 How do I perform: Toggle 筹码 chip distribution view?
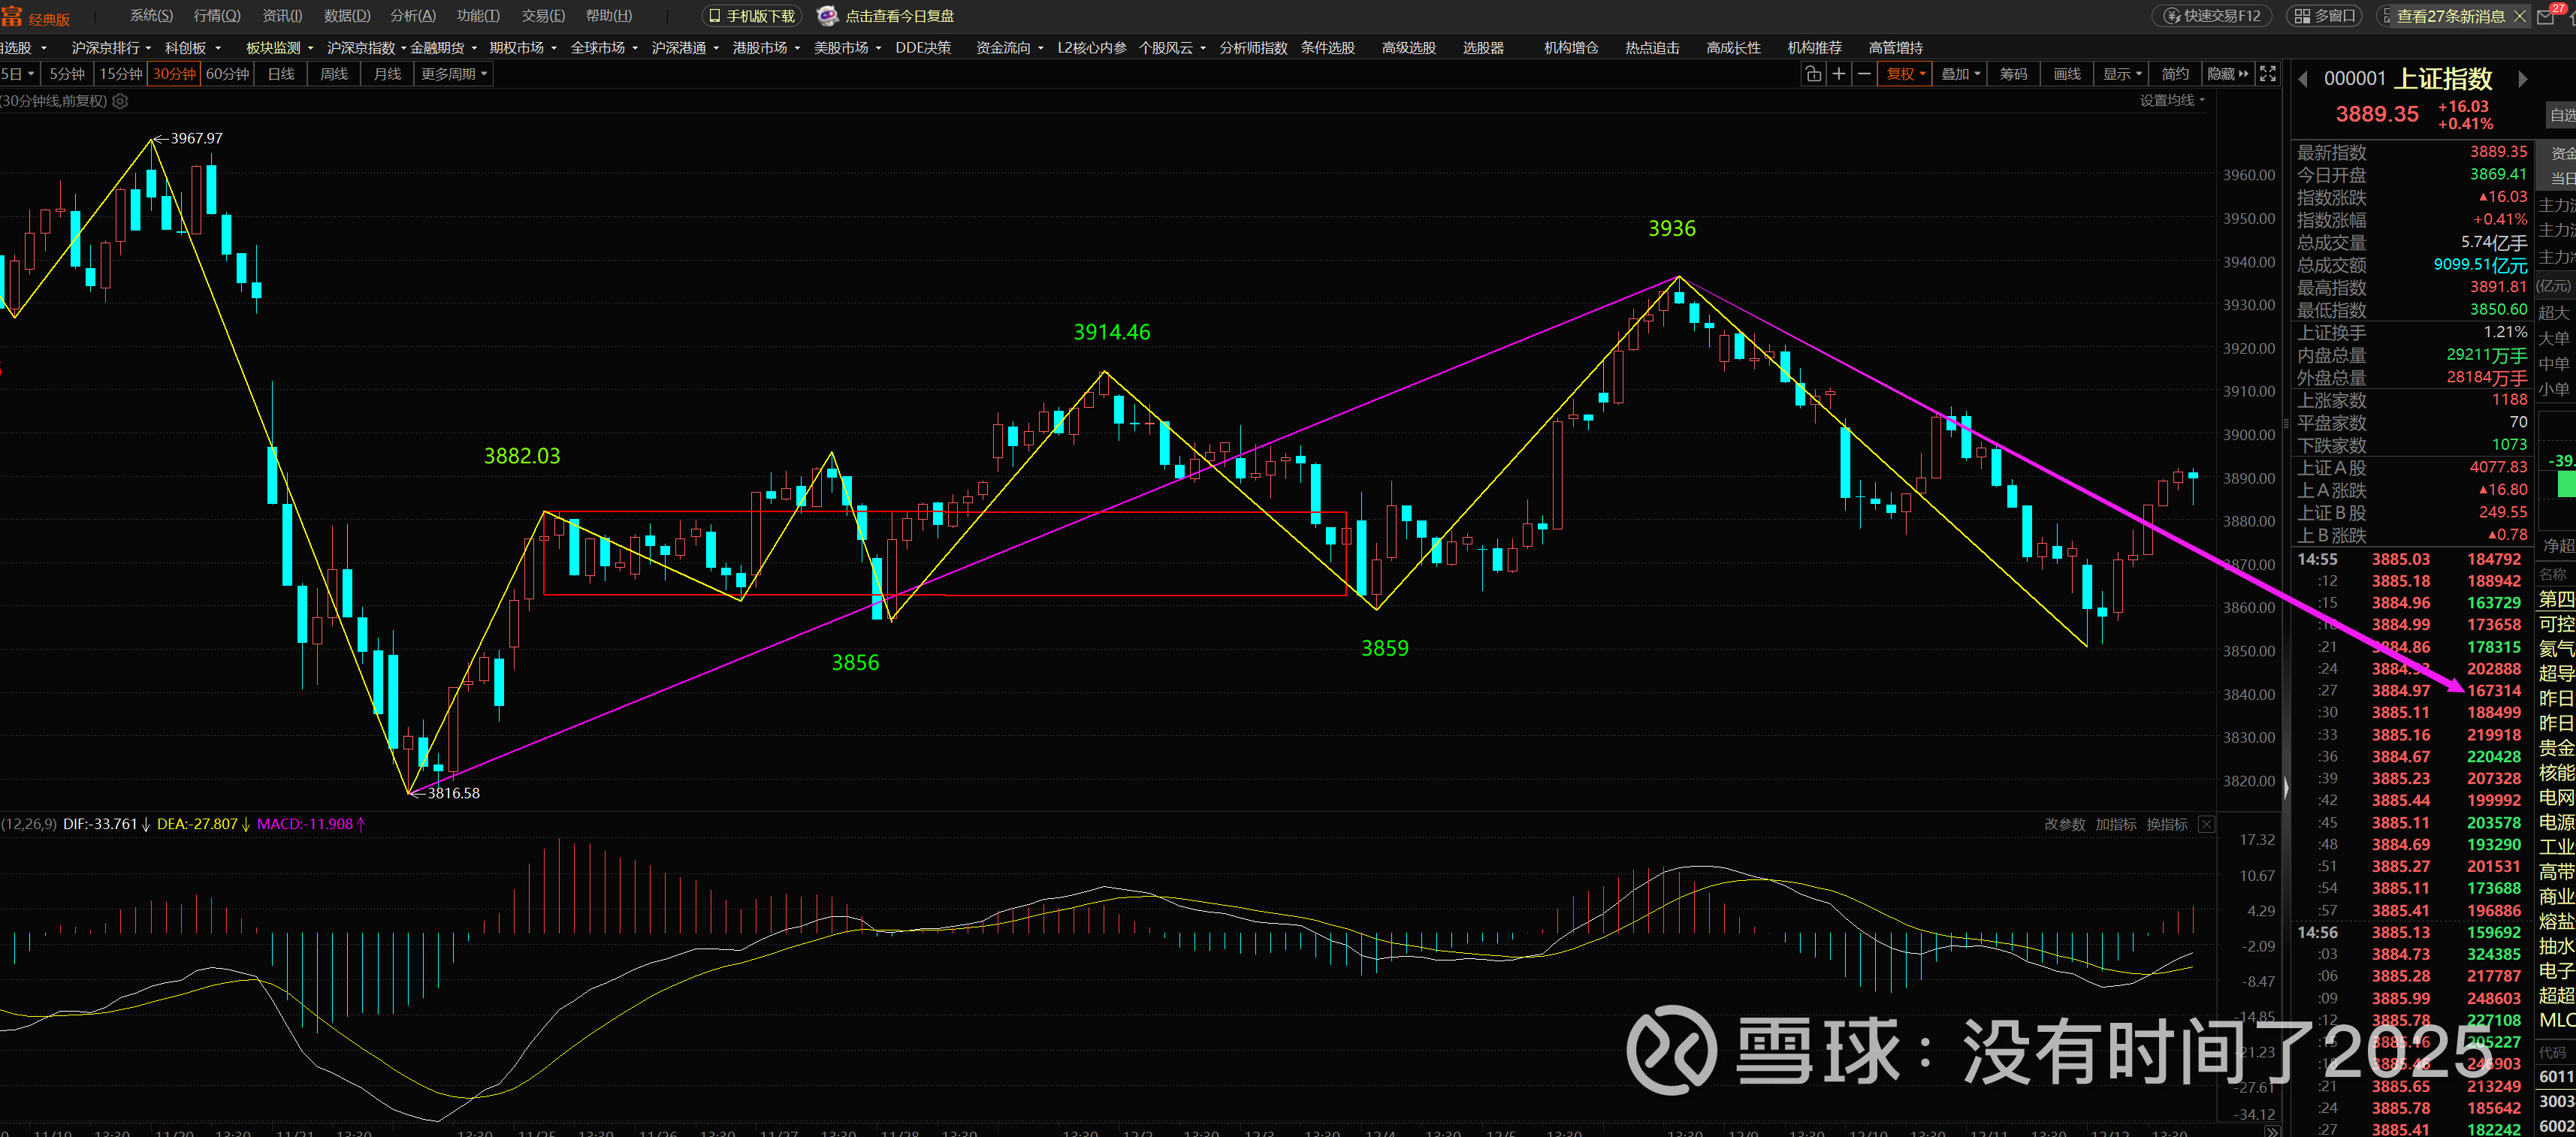pos(2013,74)
